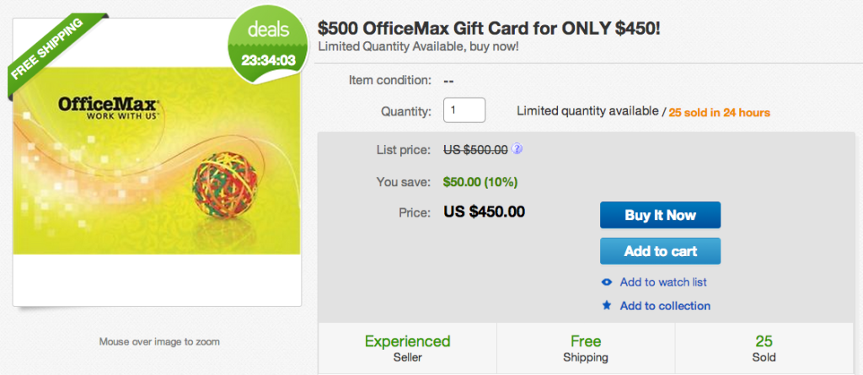Focus the Quantity input field

(x=464, y=110)
